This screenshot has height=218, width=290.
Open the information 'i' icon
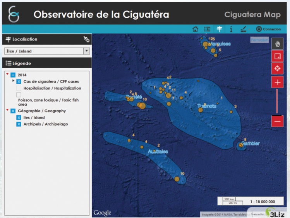(x=231, y=29)
